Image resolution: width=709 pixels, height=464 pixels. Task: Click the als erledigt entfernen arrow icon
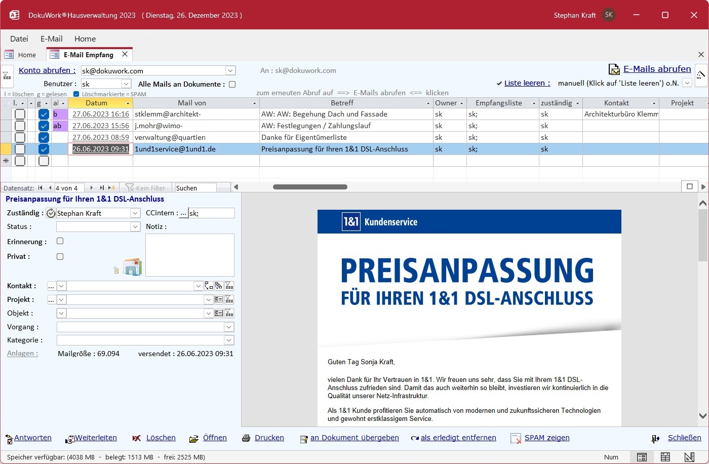pos(415,439)
